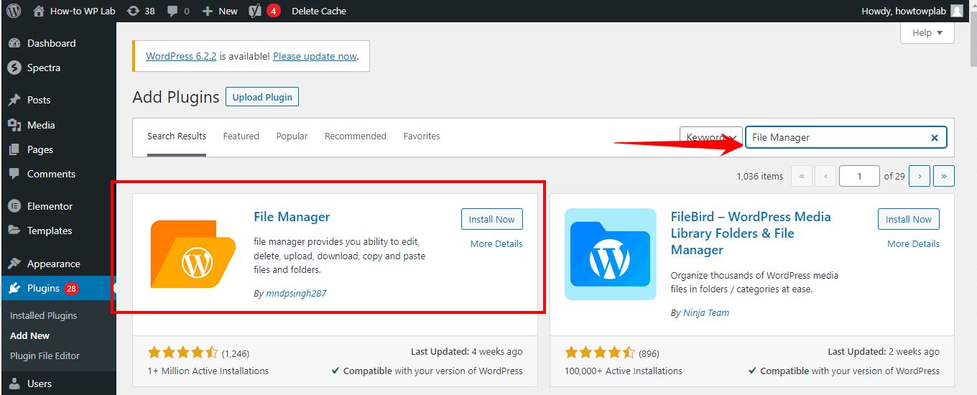The width and height of the screenshot is (977, 395).
Task: Open the Spectra menu in the sidebar
Action: tap(43, 68)
